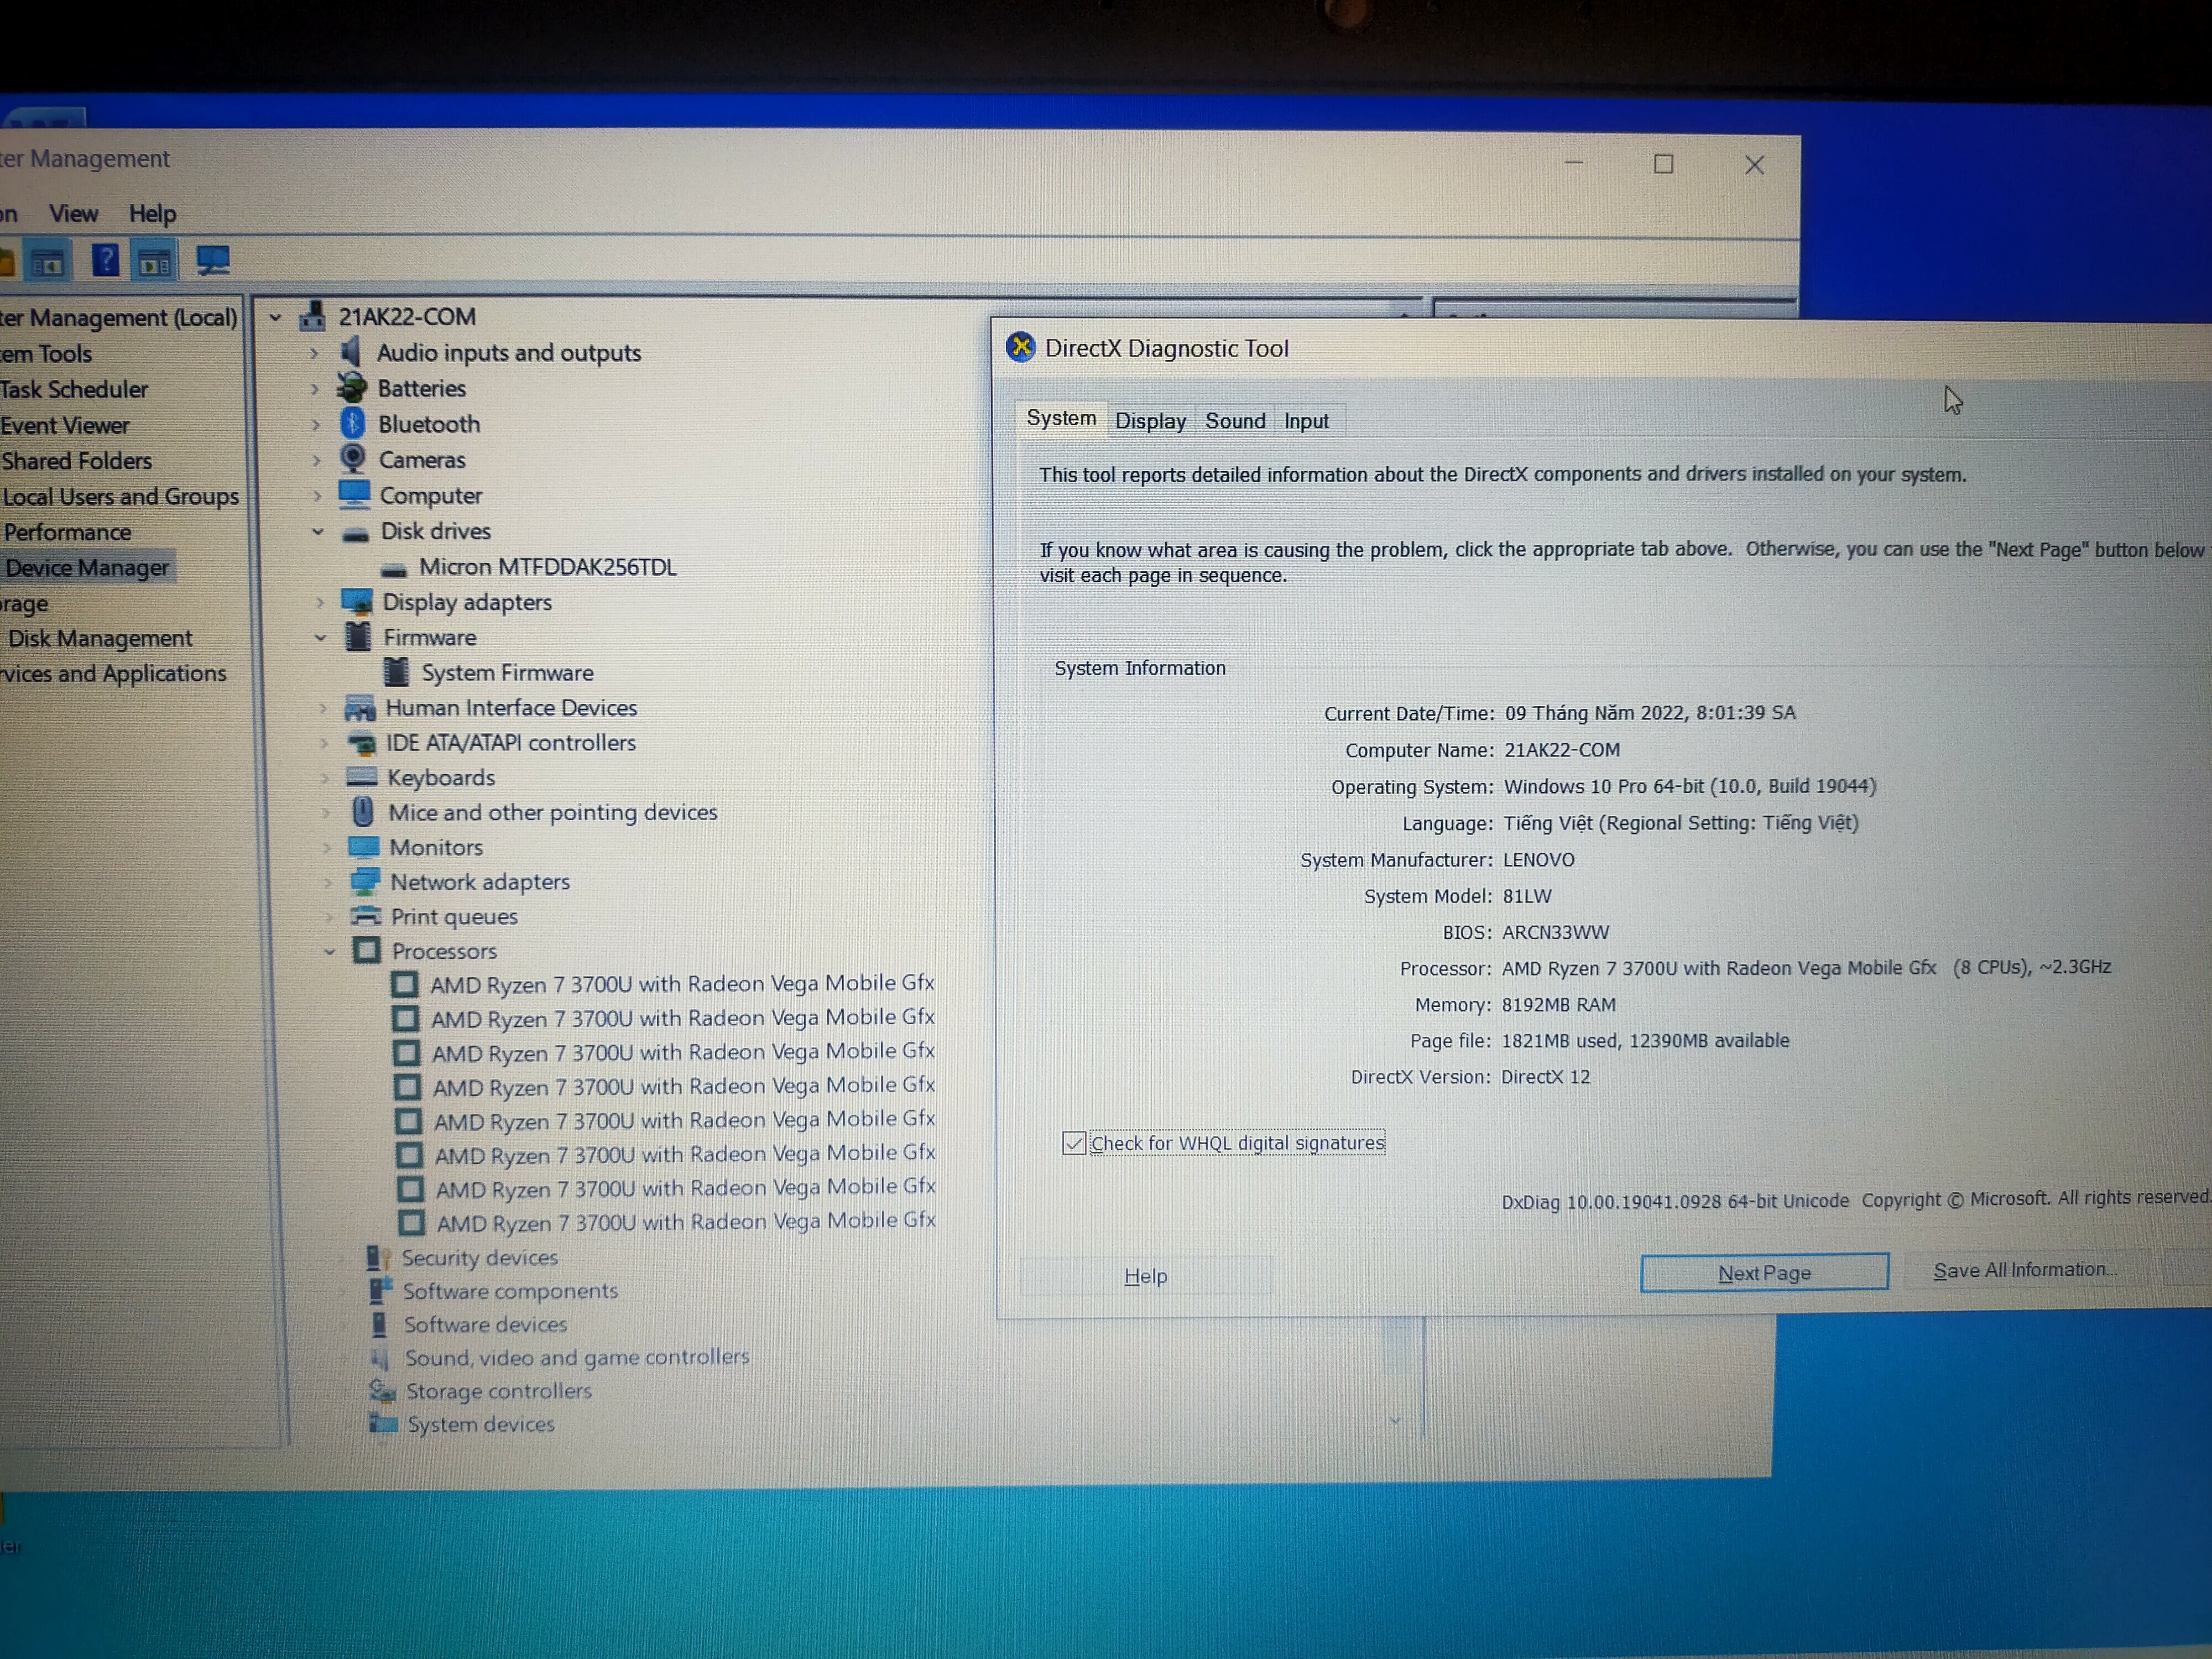
Task: Expand the Display adapters node arrow
Action: tap(320, 602)
